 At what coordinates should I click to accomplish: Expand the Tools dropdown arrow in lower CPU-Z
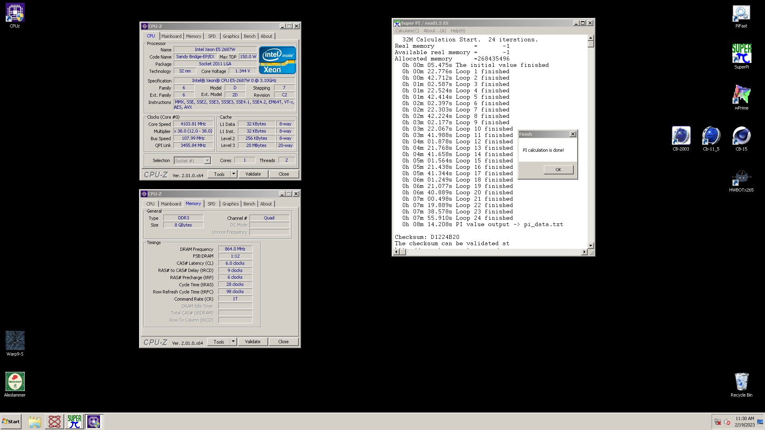233,342
